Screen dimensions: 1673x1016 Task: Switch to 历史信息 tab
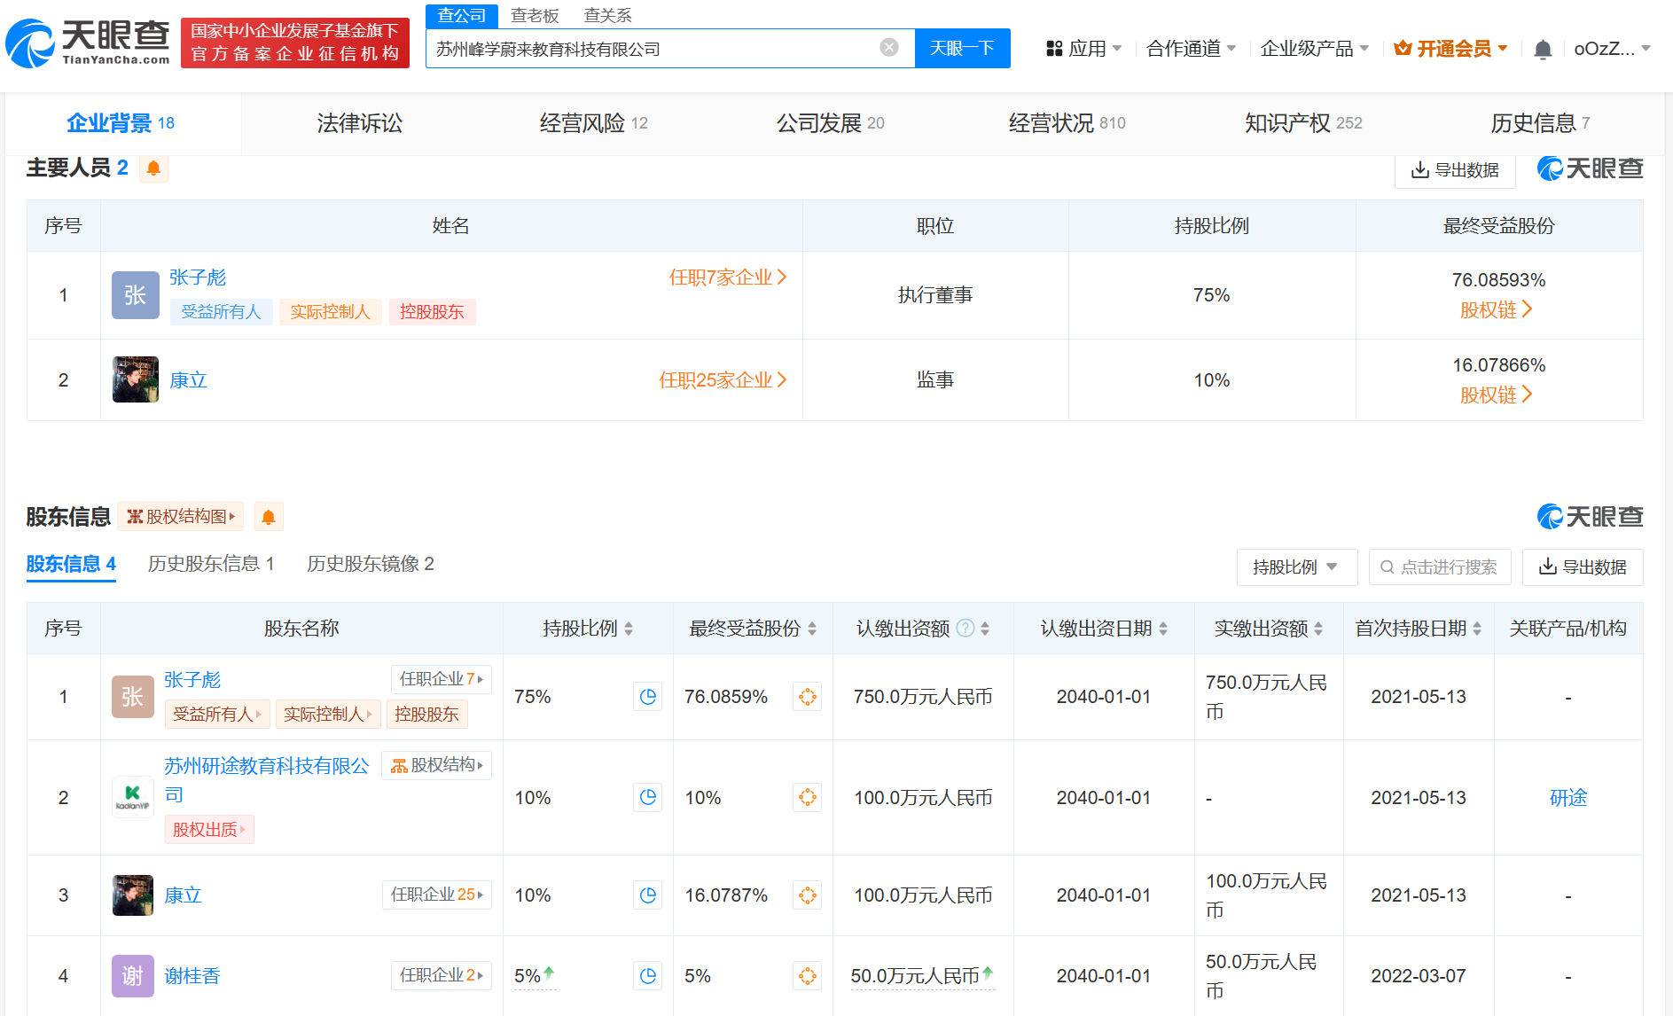tap(1540, 123)
